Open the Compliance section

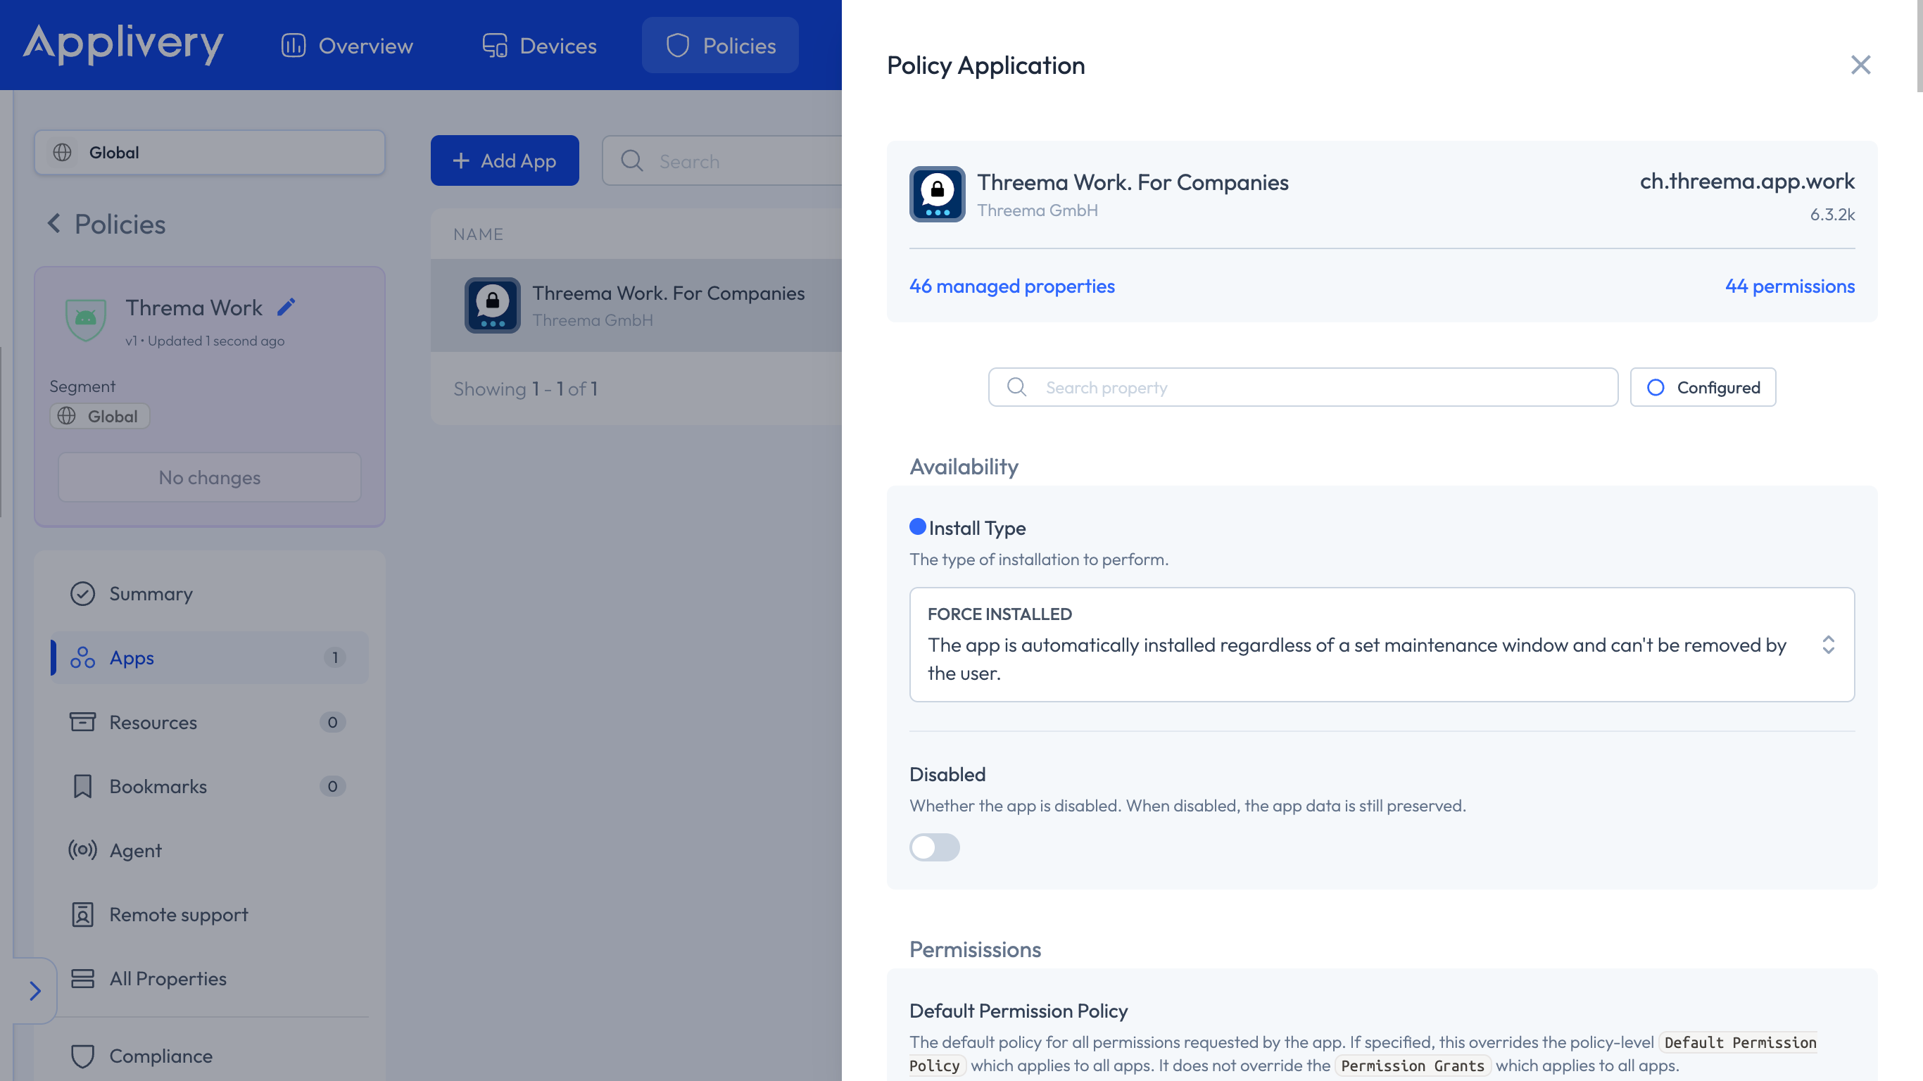(x=160, y=1056)
